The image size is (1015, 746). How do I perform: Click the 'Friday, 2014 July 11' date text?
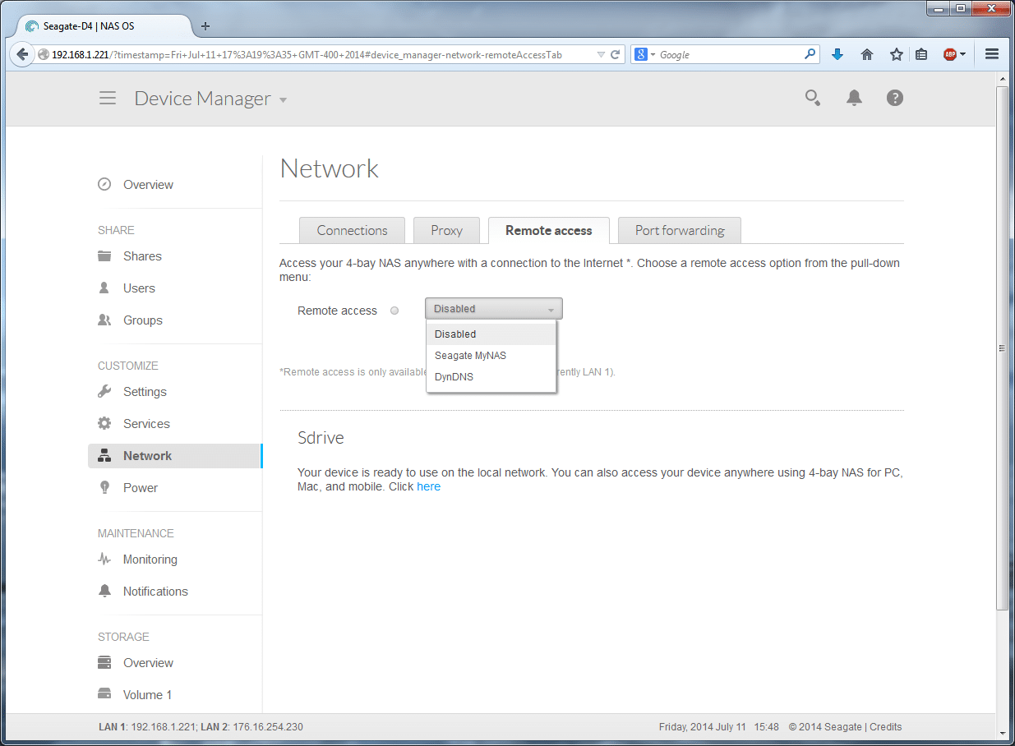[x=703, y=727]
